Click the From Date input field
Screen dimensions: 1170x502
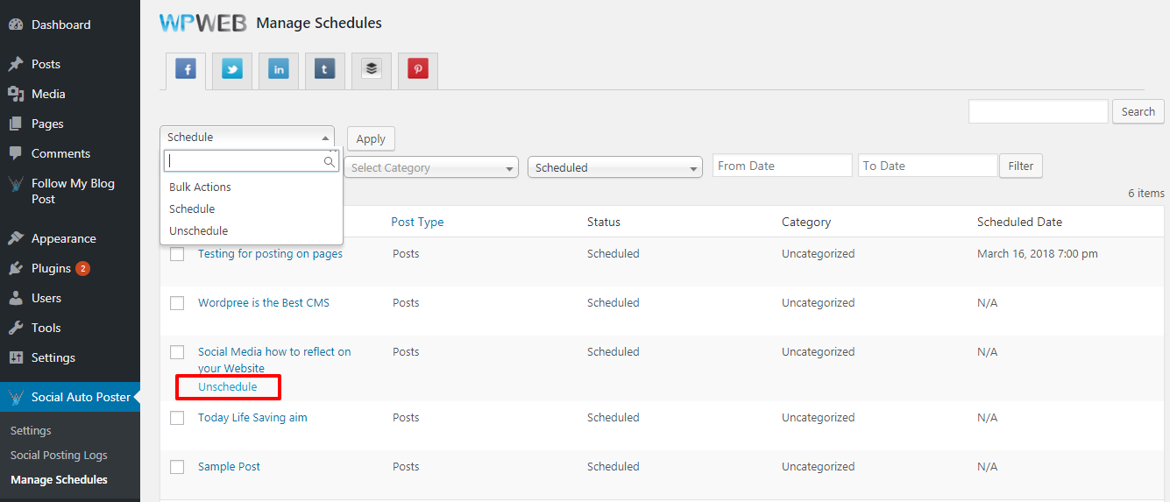782,166
